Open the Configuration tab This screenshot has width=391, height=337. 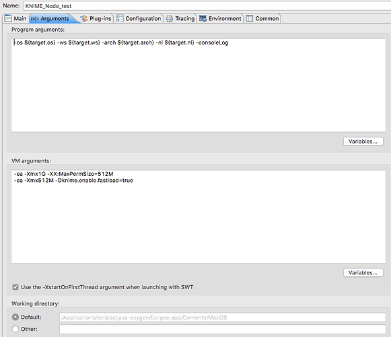click(x=139, y=18)
